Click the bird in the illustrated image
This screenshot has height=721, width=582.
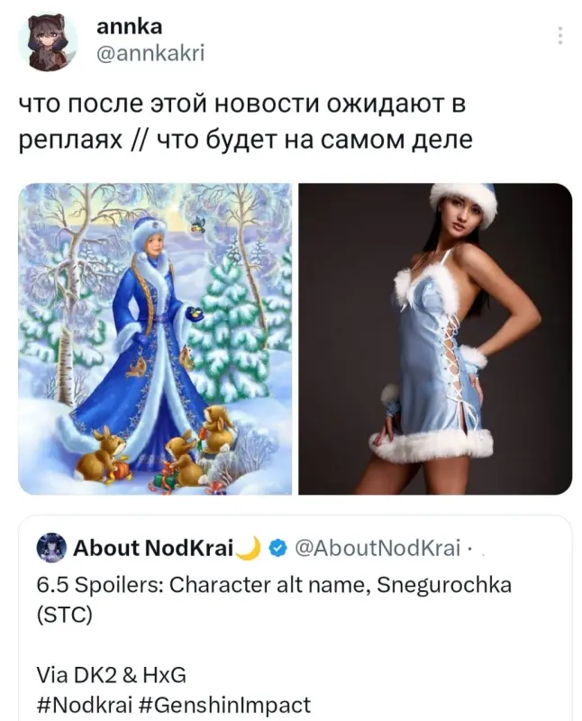click(x=199, y=224)
